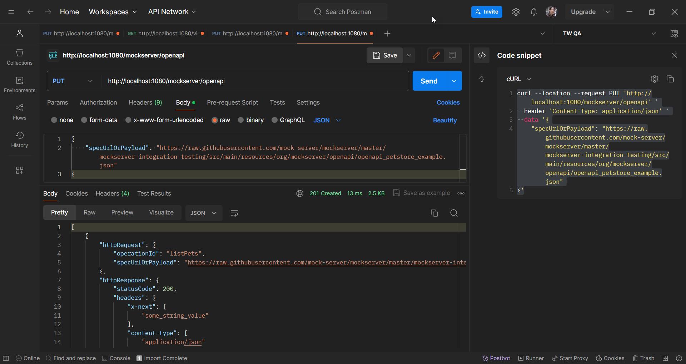
Task: Click the Search Postman box
Action: click(343, 12)
